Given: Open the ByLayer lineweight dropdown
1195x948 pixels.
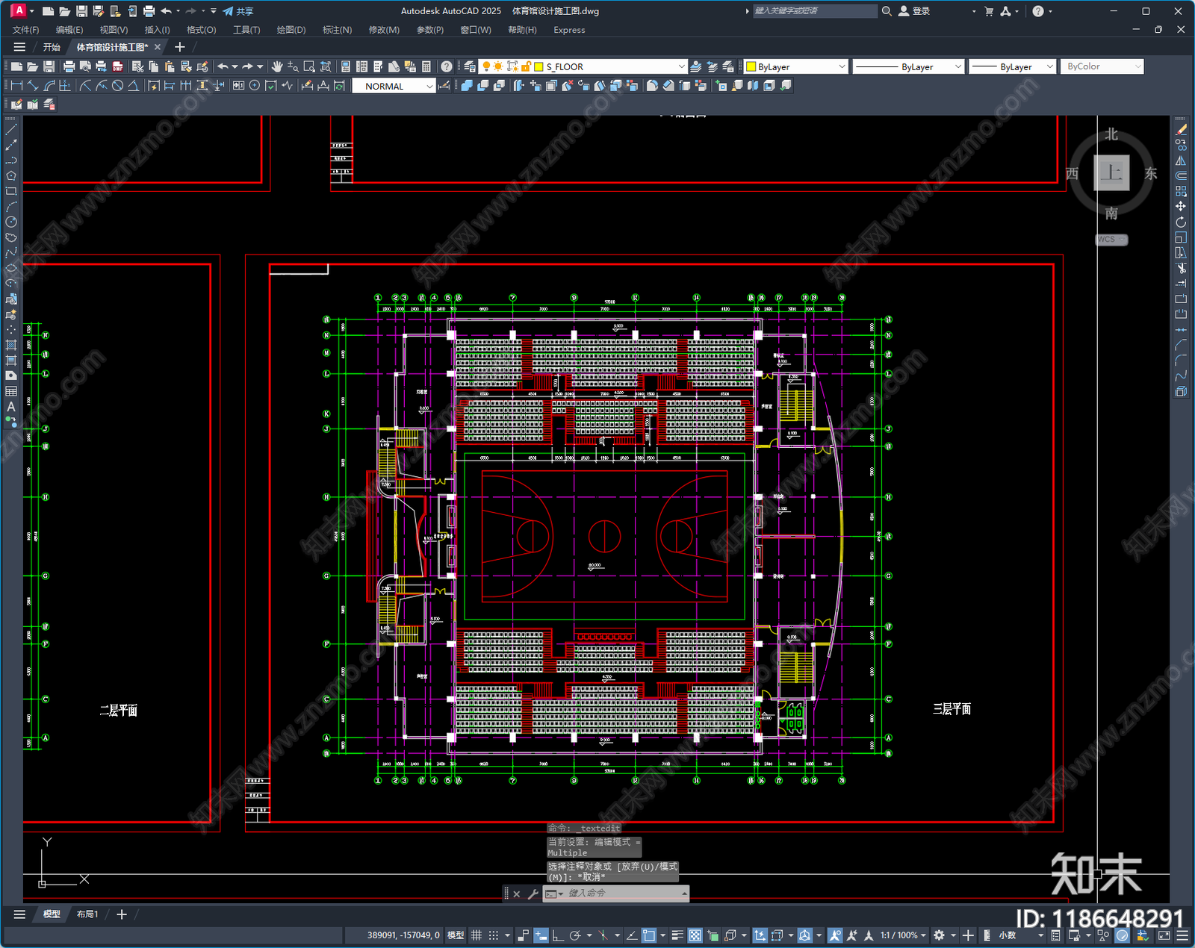Looking at the screenshot, I should pyautogui.click(x=1012, y=66).
